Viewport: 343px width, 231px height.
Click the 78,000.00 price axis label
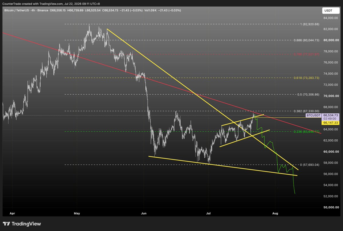(x=331, y=51)
